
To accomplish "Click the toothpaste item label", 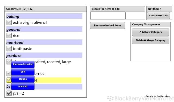I will [x=23, y=49].
